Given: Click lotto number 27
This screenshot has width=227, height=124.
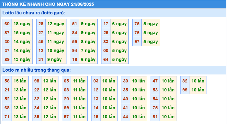Looking at the screenshot, I should tap(41, 33).
